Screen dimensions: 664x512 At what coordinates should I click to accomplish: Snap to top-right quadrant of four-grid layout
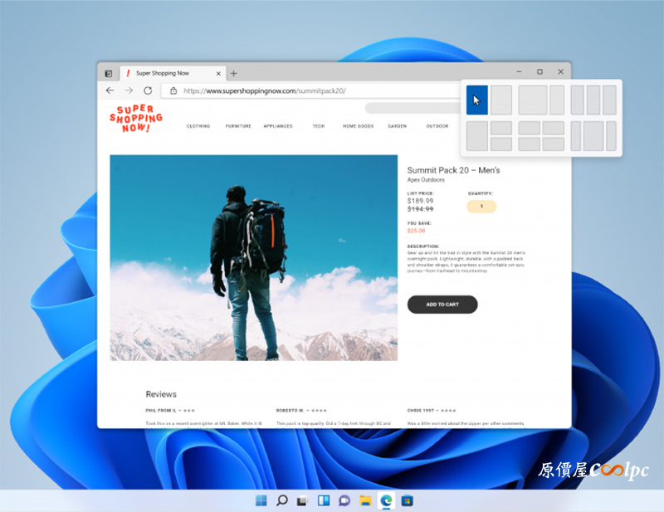554,128
